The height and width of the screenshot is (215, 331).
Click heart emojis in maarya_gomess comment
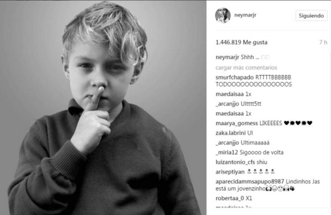pos(298,123)
